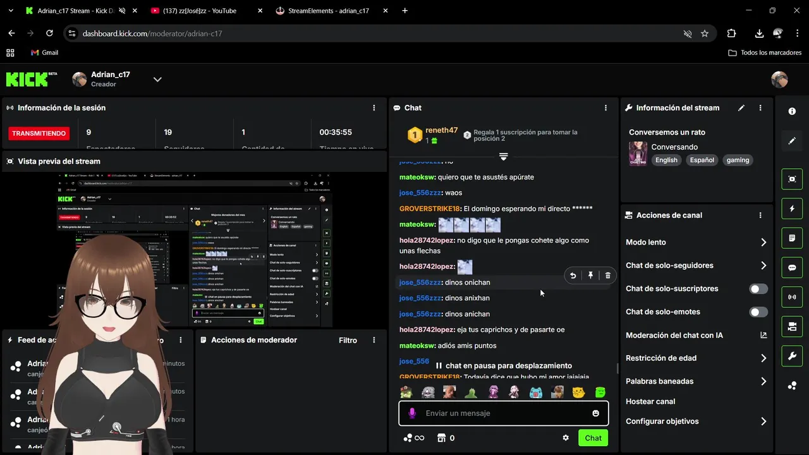The height and width of the screenshot is (455, 809).
Task: Edit stream info with the pencil in its panel header
Action: point(741,108)
